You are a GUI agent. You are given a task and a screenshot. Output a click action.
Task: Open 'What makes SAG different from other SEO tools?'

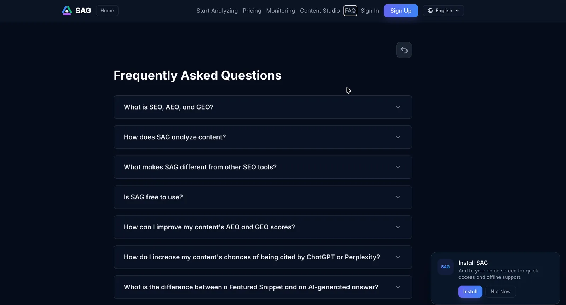click(263, 167)
